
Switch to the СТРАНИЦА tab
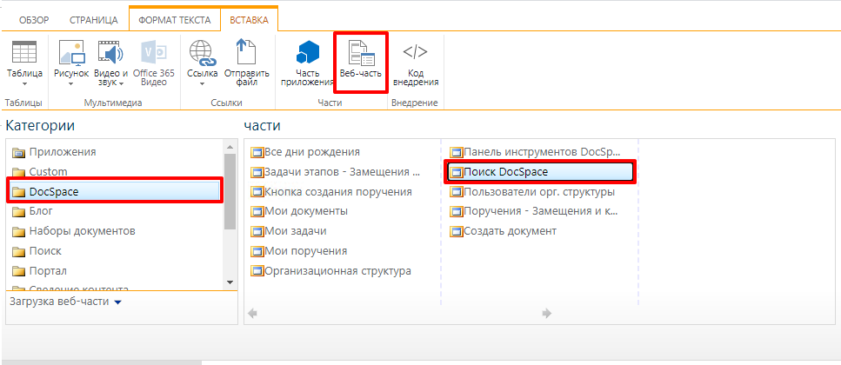[94, 20]
